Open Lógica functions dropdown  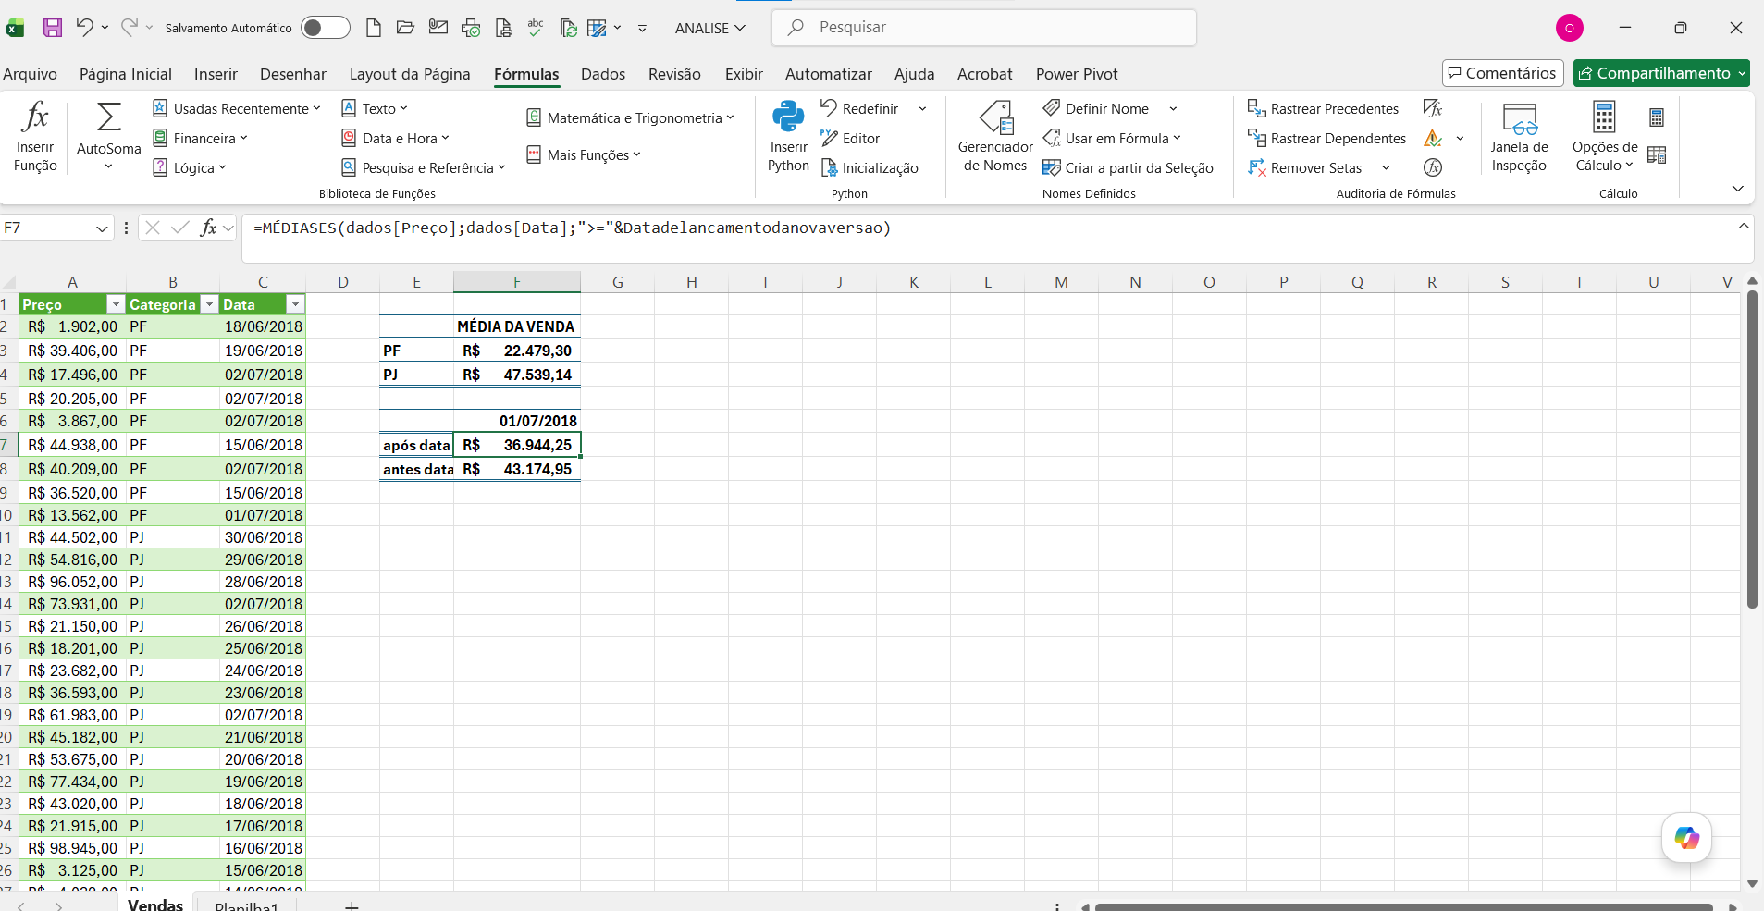tap(189, 168)
